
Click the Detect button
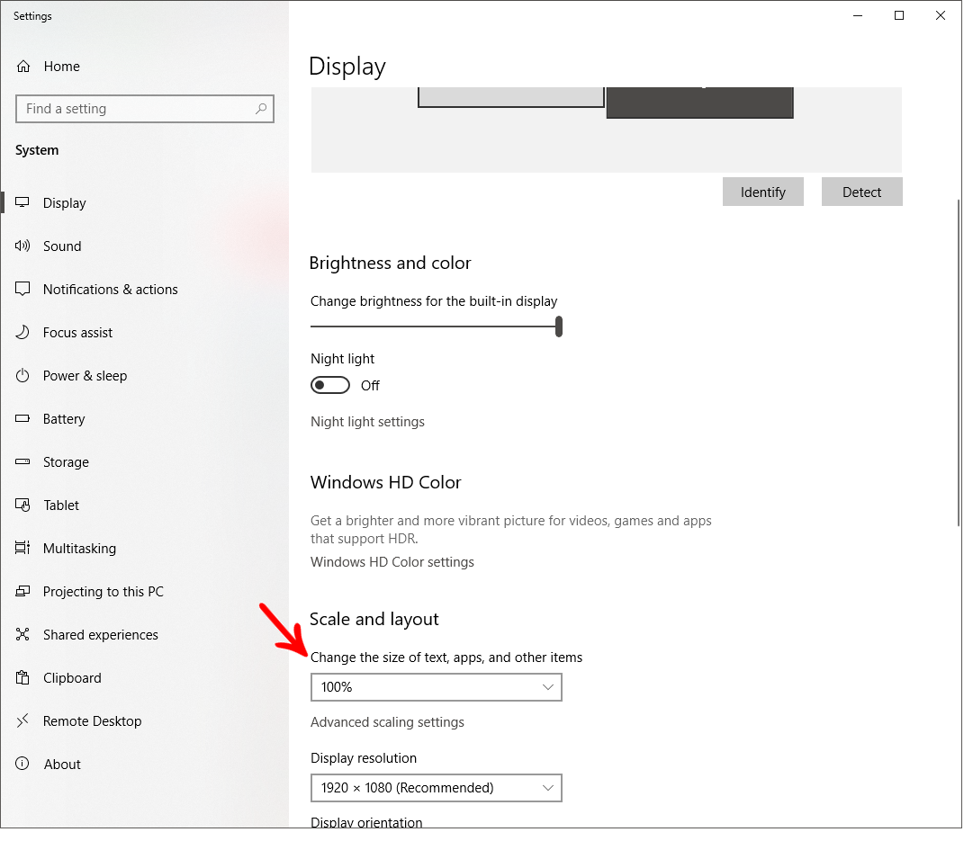click(x=862, y=192)
